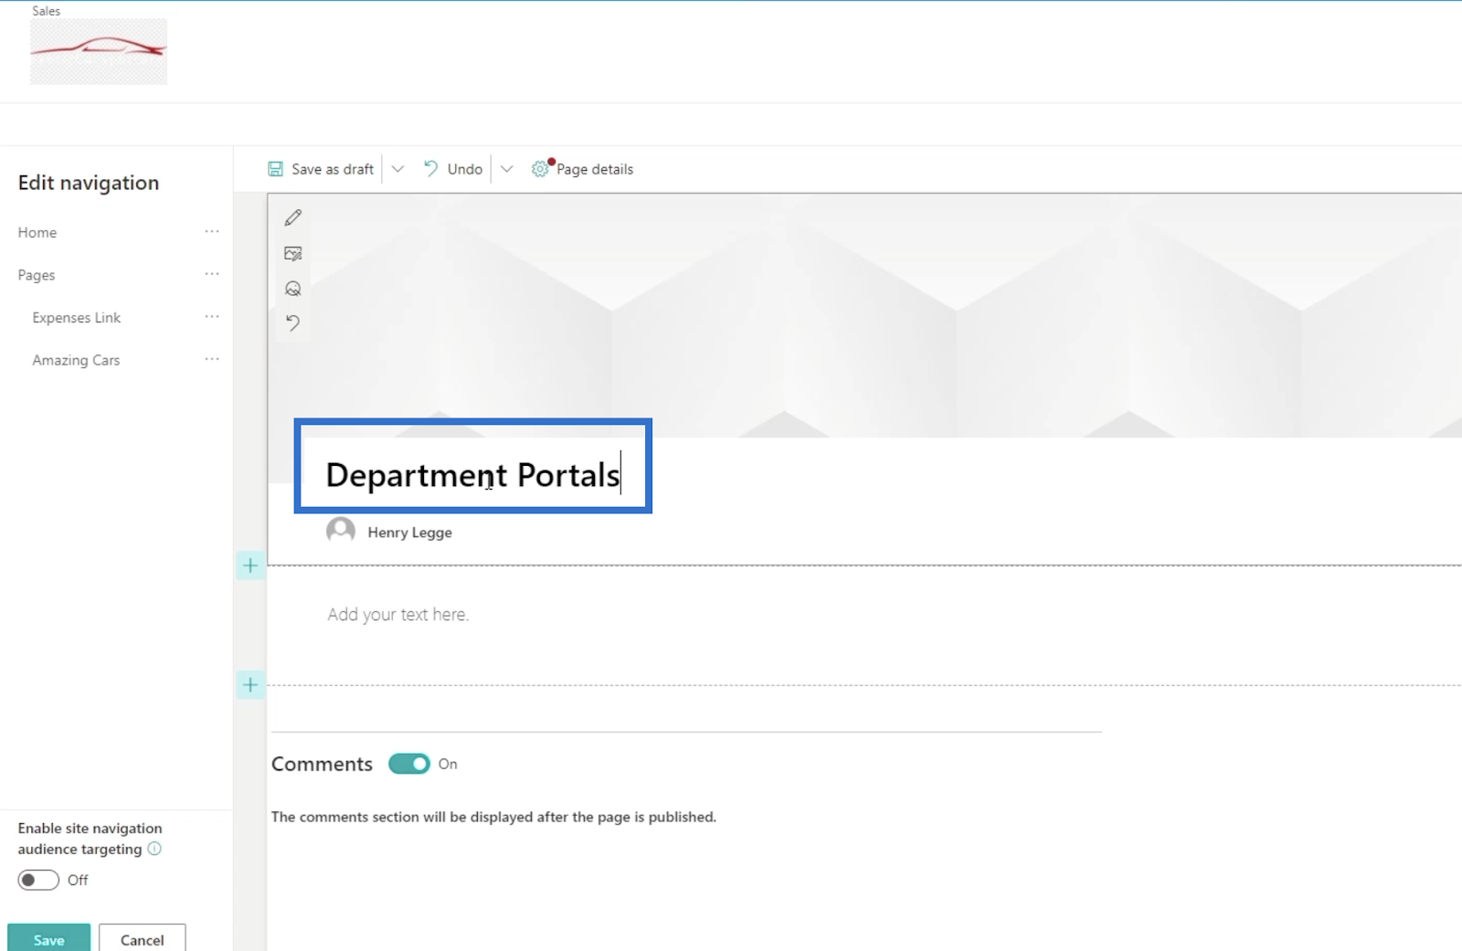Viewport: 1462px width, 951px height.
Task: Click the Undo arrow icon in toolbar
Action: click(x=430, y=168)
